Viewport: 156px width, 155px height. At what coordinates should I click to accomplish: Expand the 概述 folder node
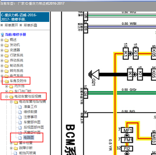[x=2, y=40]
